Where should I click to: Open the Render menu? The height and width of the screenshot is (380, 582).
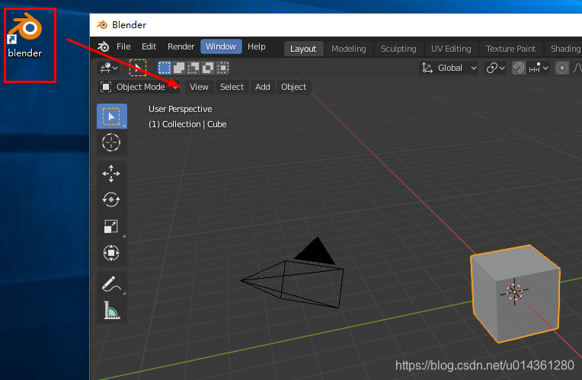pyautogui.click(x=181, y=46)
